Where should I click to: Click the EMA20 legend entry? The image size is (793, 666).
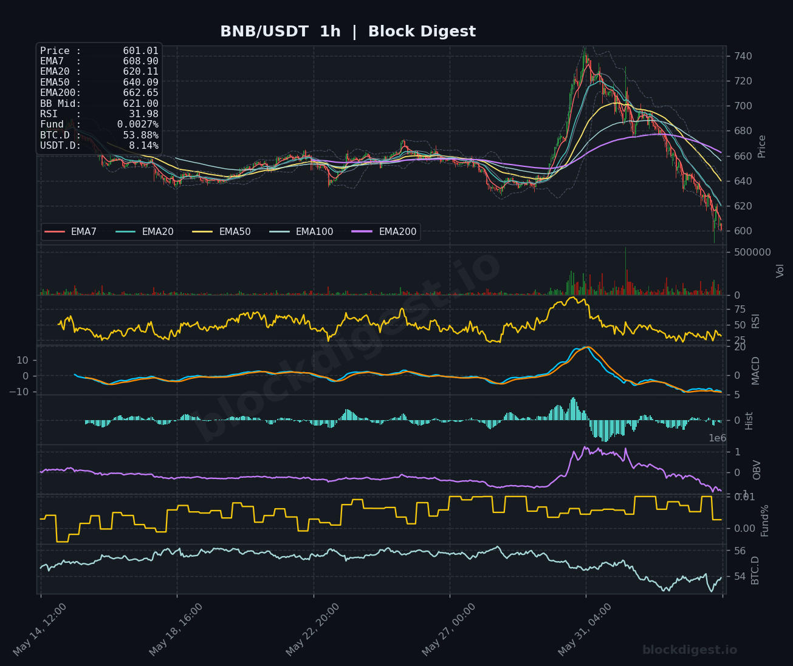[x=144, y=232]
